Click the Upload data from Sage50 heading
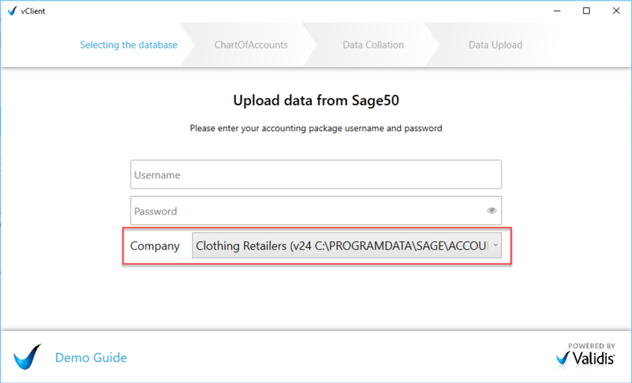This screenshot has height=383, width=632. [x=316, y=100]
